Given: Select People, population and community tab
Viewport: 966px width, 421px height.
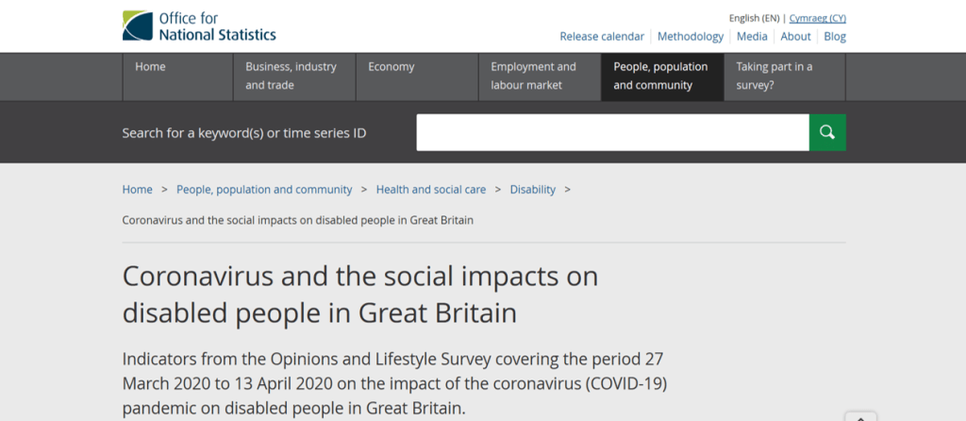Looking at the screenshot, I should point(661,76).
